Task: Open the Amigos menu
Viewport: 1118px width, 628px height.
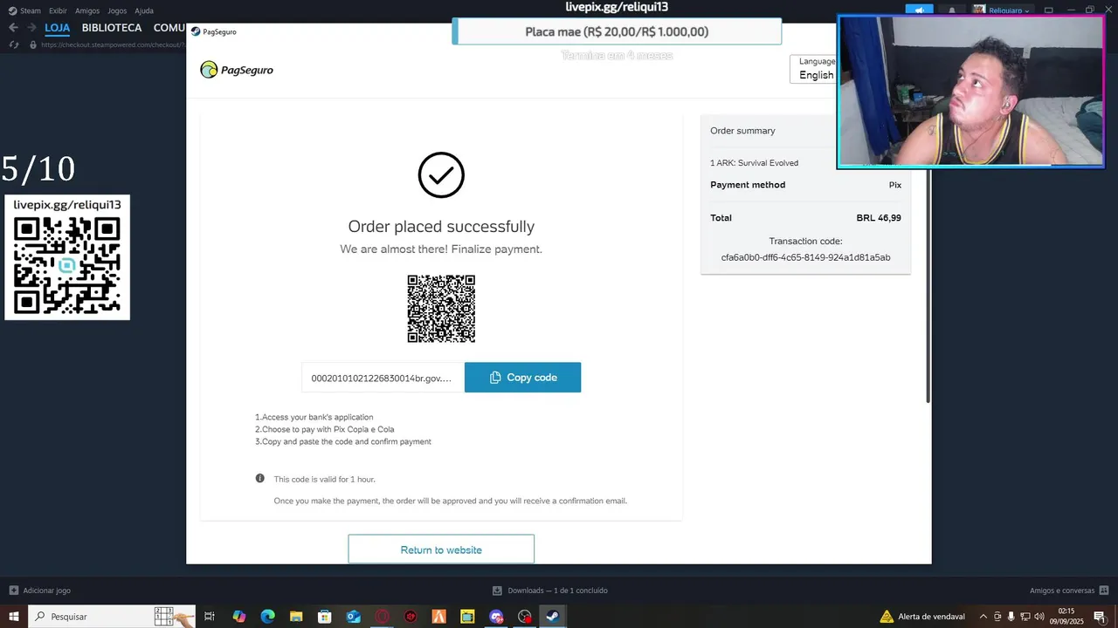Action: pos(87,10)
